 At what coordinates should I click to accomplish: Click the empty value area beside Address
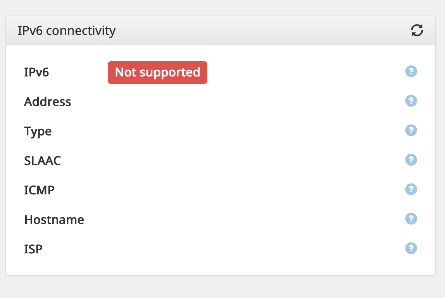[x=253, y=102]
